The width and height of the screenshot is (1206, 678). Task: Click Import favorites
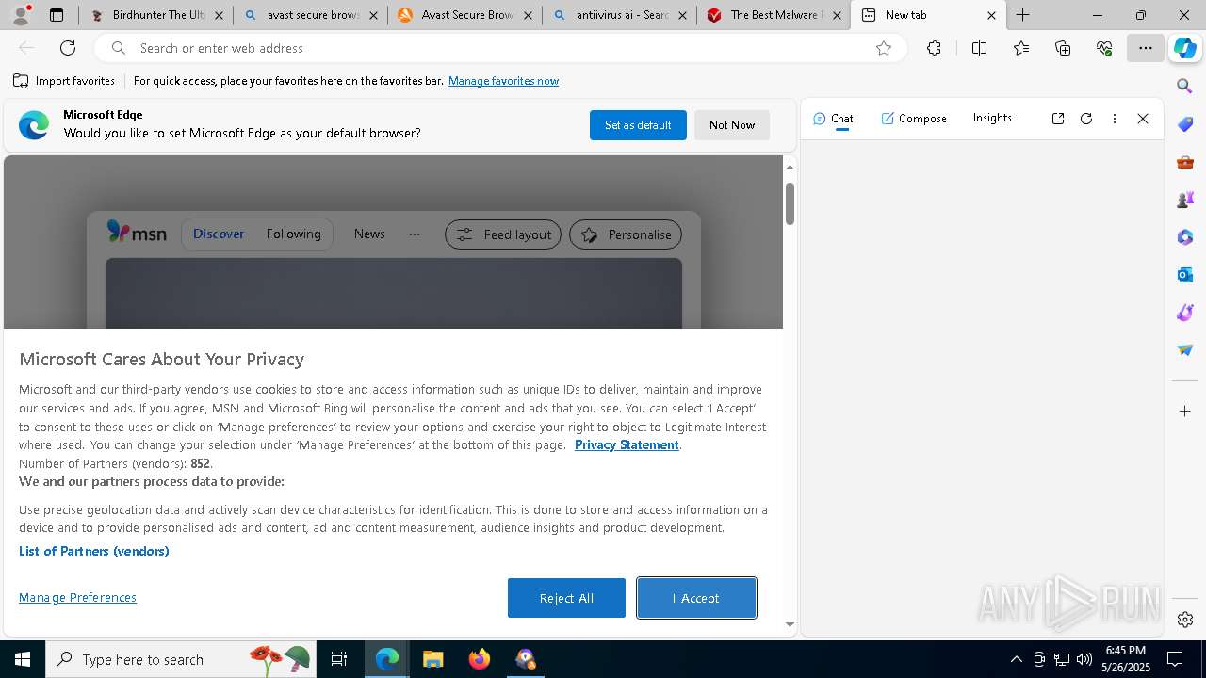[64, 81]
